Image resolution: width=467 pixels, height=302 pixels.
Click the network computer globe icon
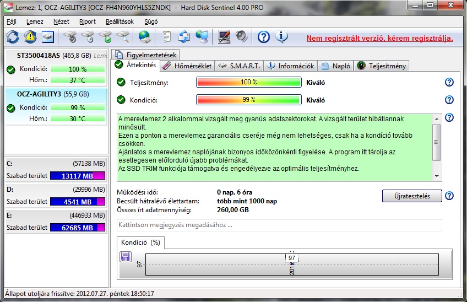pyautogui.click(x=202, y=37)
